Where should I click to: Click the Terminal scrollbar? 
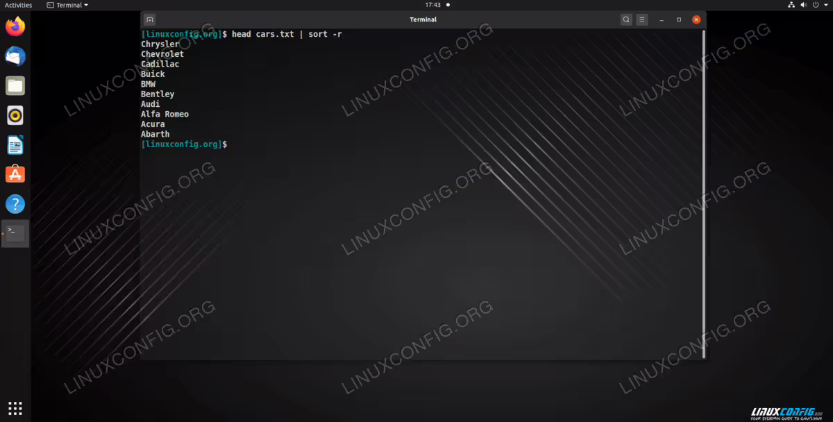[x=704, y=194]
